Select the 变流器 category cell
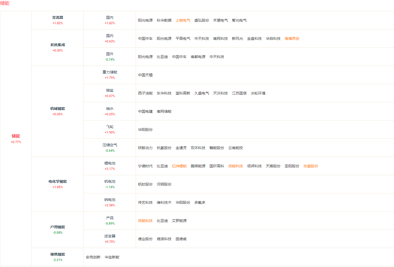Image resolution: width=394 pixels, height=267 pixels. tap(57, 20)
